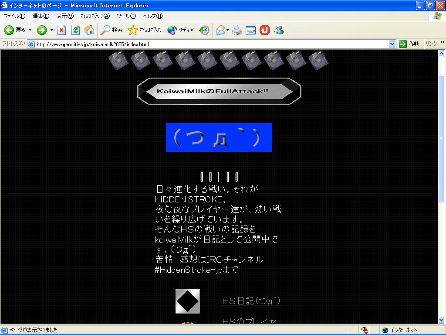
Task: Click the Stop loading icon
Action: point(62,30)
